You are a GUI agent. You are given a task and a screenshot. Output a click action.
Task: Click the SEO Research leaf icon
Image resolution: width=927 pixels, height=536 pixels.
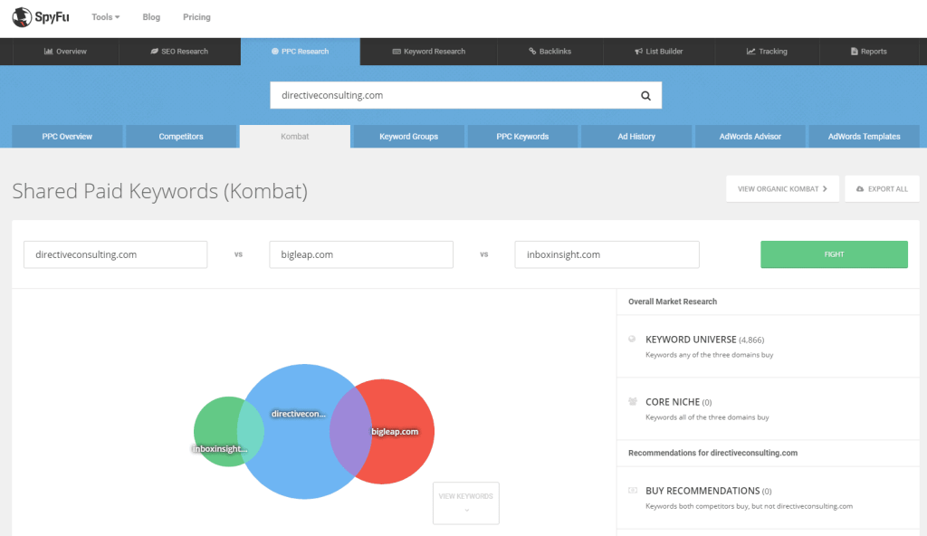154,52
